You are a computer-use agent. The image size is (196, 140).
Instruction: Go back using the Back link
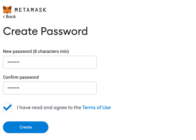pos(10,17)
